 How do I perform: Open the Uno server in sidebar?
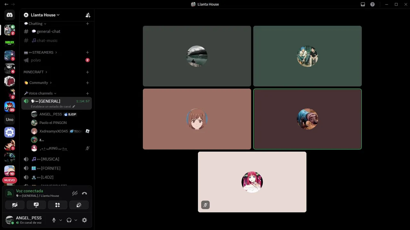[x=10, y=119]
